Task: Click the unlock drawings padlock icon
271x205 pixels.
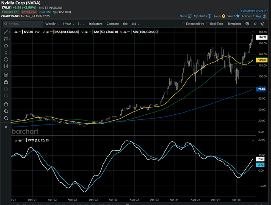Action: (x=6, y=82)
